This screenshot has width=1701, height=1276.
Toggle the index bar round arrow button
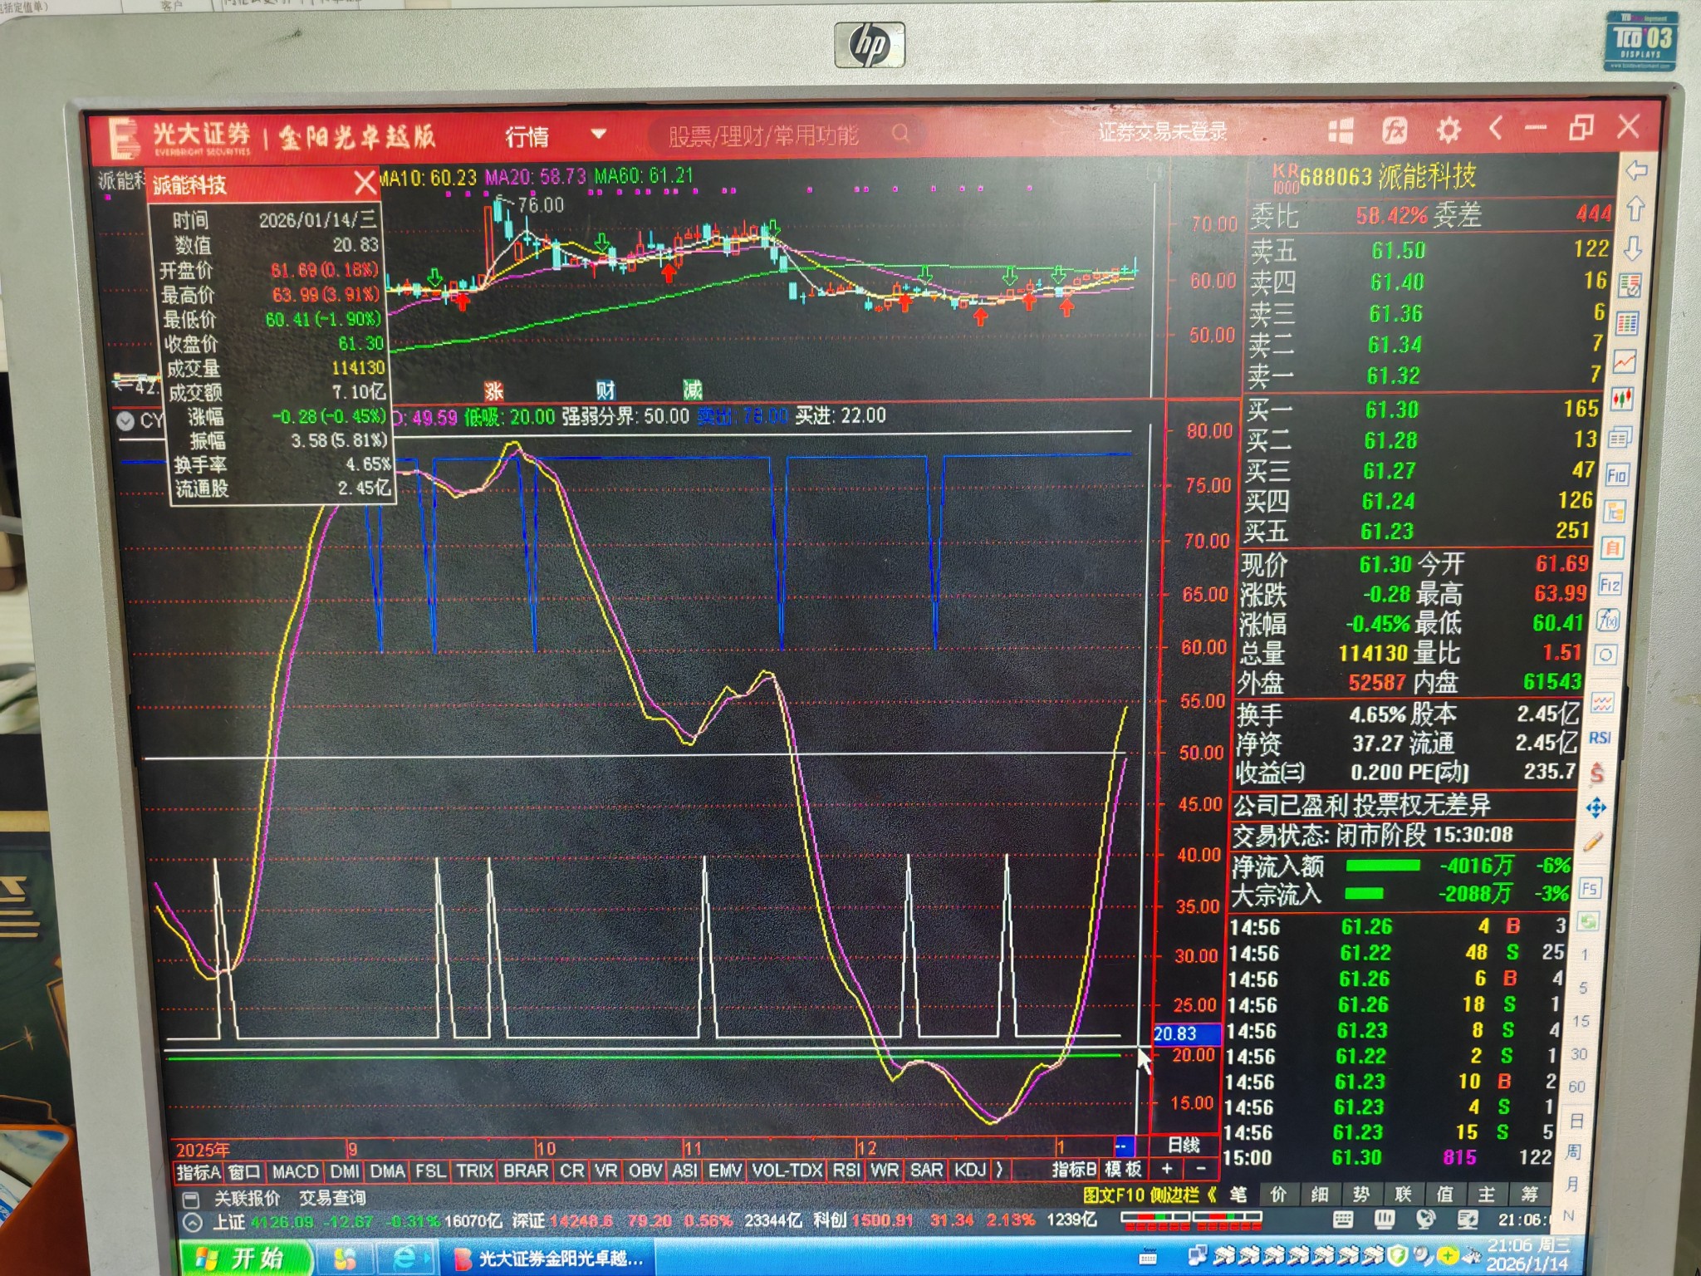click(192, 1223)
